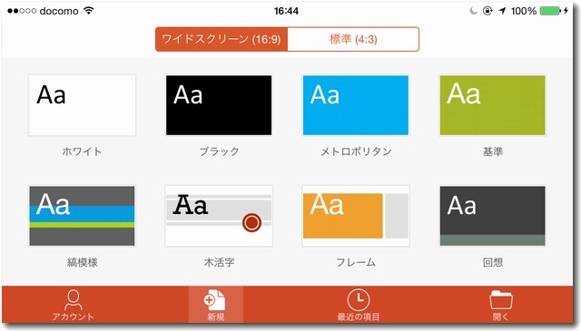Tap the location services arrow icon

tap(502, 11)
